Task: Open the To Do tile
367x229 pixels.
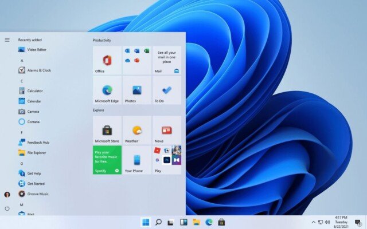Action: click(x=167, y=90)
